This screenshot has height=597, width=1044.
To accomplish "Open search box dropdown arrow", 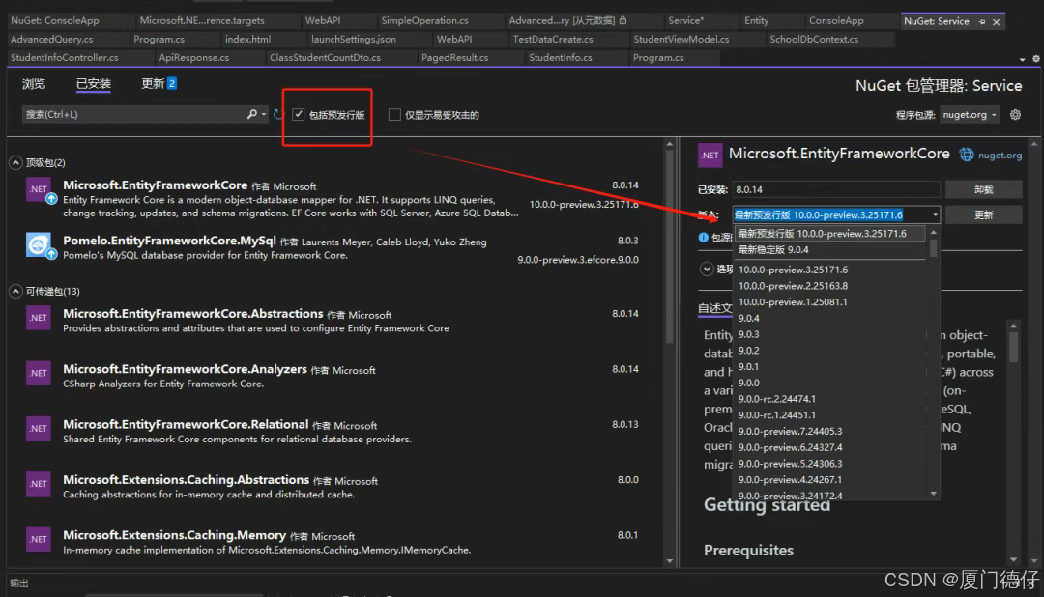I will 264,115.
